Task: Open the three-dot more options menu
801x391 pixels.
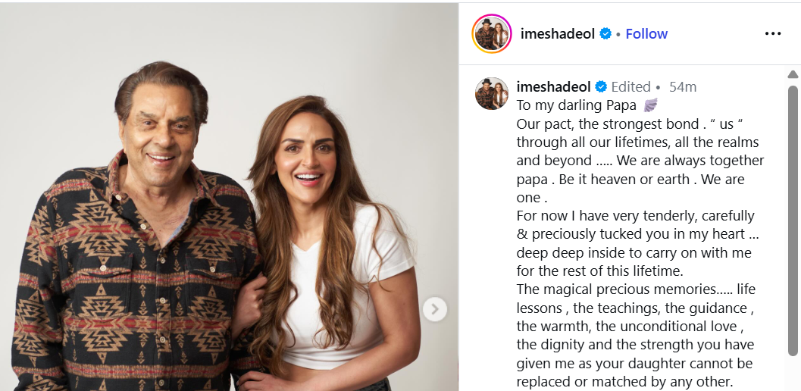Action: click(772, 34)
